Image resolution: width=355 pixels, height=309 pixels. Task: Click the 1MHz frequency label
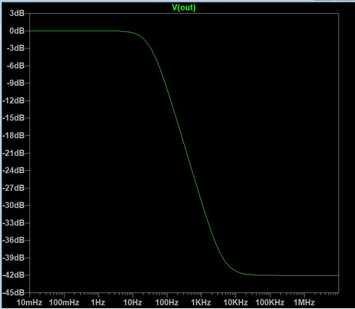pyautogui.click(x=304, y=302)
